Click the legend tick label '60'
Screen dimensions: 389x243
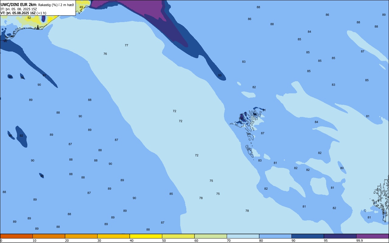pyautogui.click(x=196, y=241)
